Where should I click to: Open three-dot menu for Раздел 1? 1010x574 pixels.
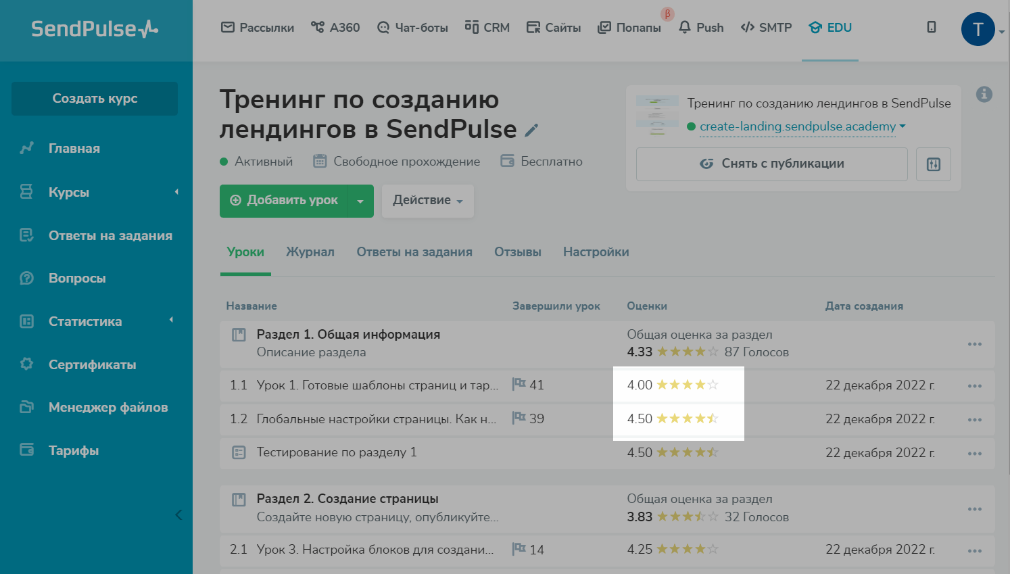[974, 344]
